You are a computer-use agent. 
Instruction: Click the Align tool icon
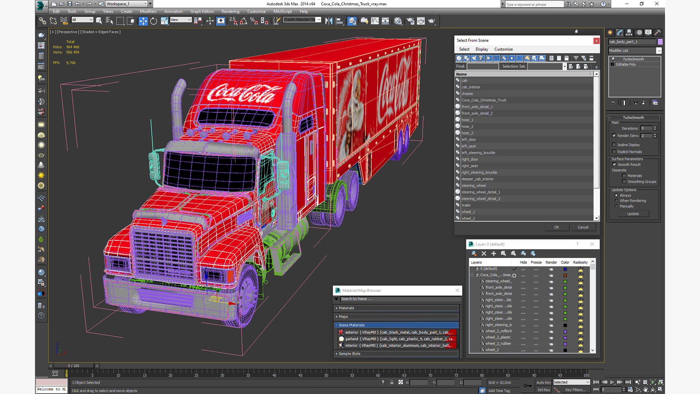tap(339, 21)
